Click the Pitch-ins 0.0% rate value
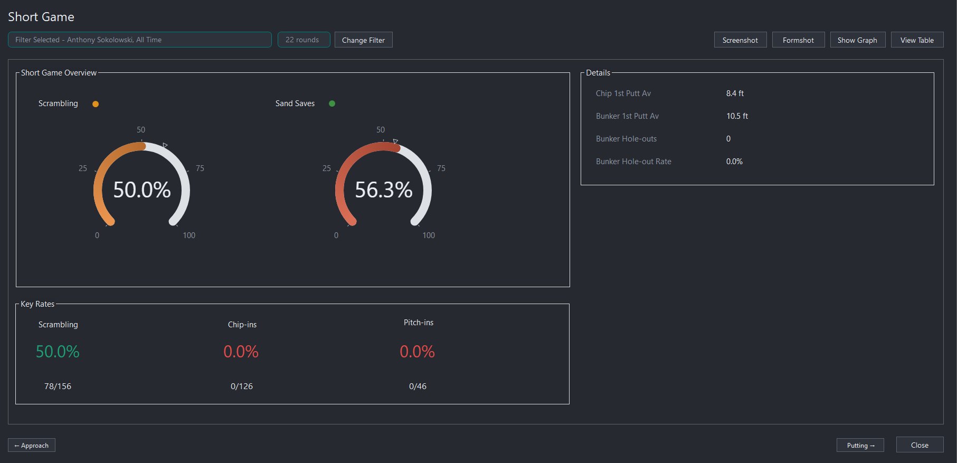957x463 pixels. 418,352
